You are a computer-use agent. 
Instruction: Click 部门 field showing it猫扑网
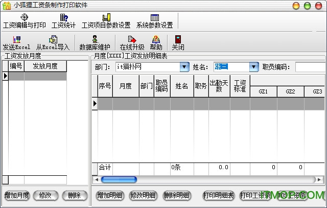tap(148, 67)
